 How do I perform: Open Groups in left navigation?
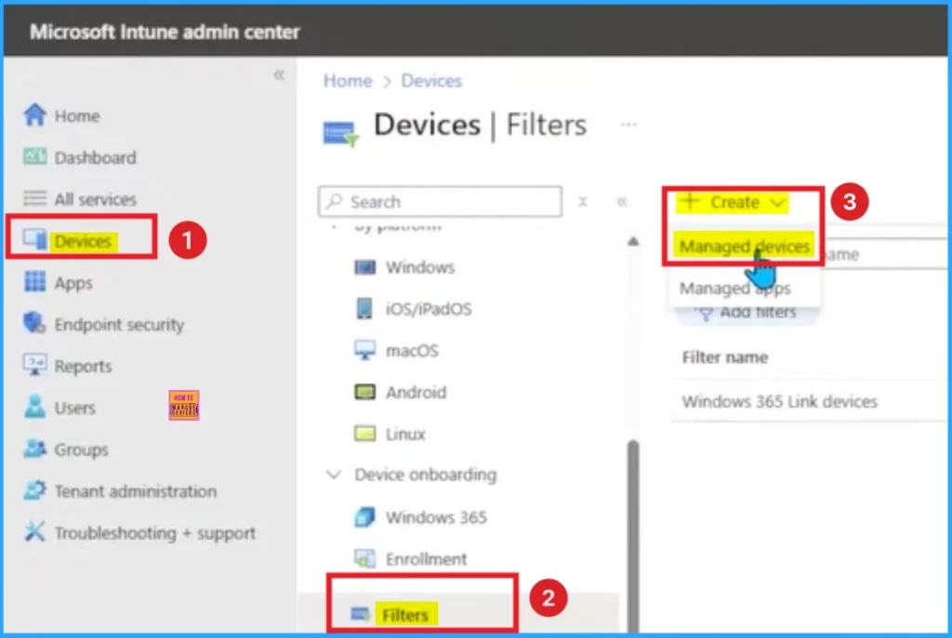pos(82,449)
